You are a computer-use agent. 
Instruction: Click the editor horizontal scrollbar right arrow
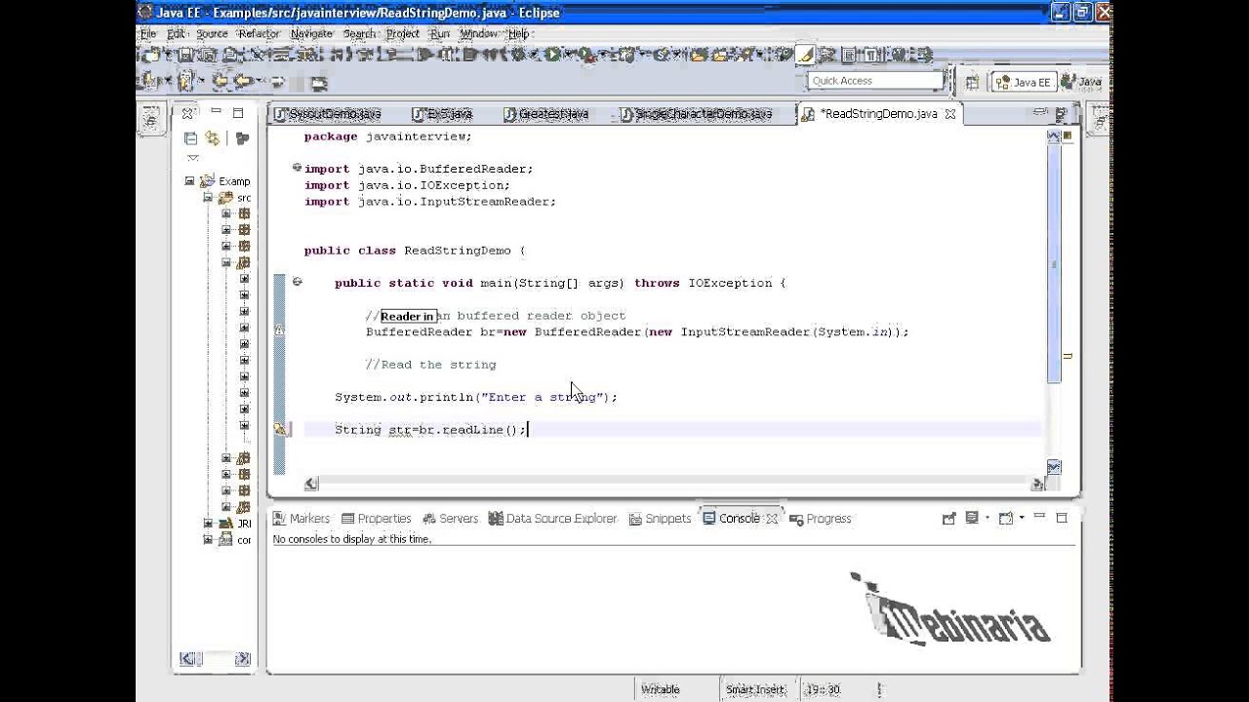tap(1036, 484)
